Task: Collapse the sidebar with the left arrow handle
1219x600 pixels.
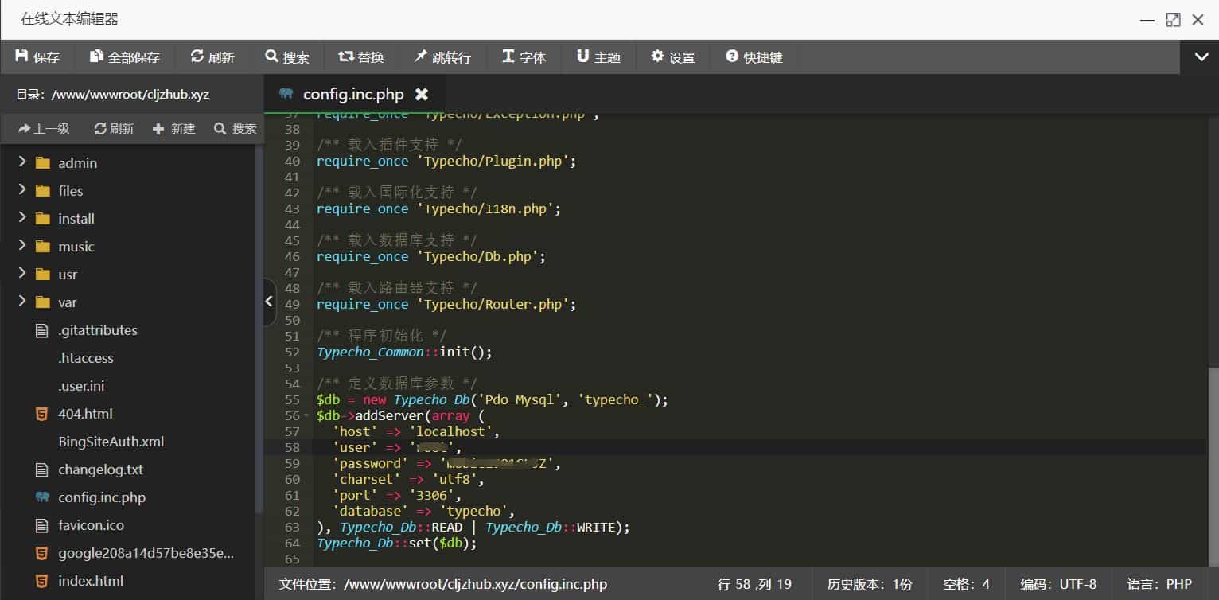Action: click(270, 302)
